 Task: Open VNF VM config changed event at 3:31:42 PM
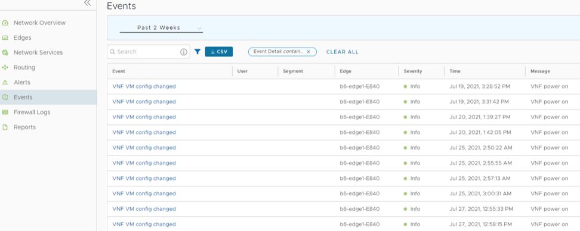pos(144,101)
